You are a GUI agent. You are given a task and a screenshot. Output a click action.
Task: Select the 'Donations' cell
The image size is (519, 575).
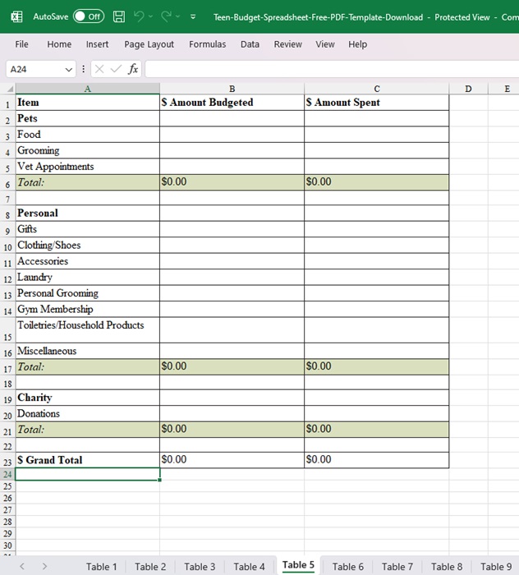(x=88, y=414)
